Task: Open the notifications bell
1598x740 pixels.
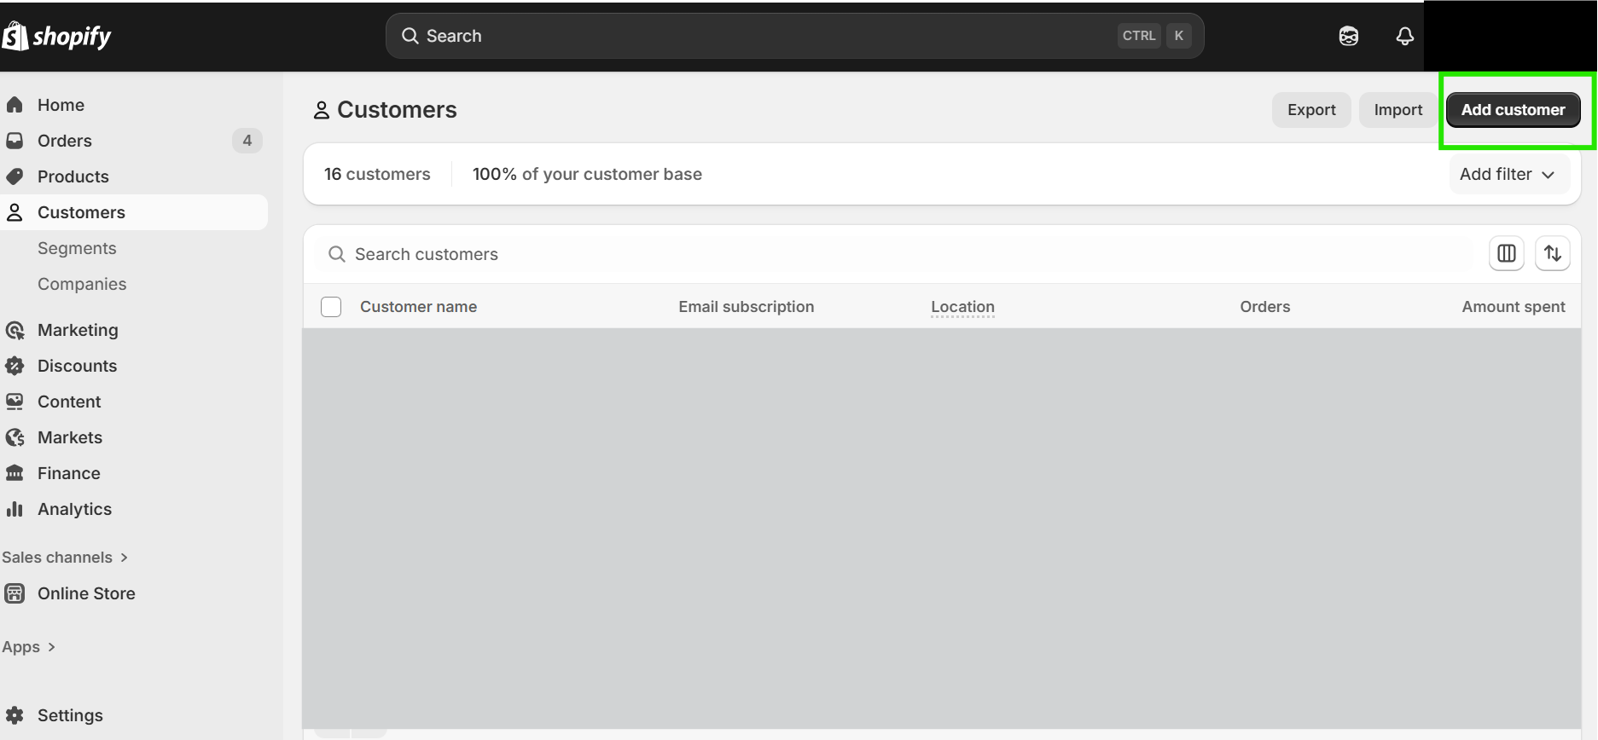Action: [1404, 36]
